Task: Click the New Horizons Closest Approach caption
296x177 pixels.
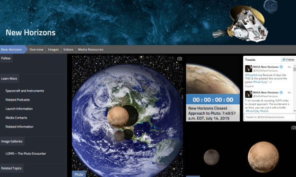Action: tap(212, 113)
